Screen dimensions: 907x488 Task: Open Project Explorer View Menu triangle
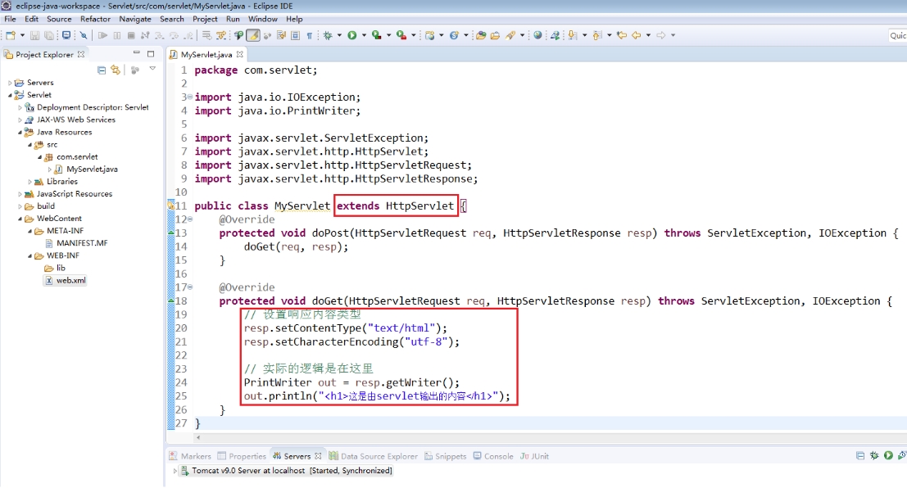[152, 69]
